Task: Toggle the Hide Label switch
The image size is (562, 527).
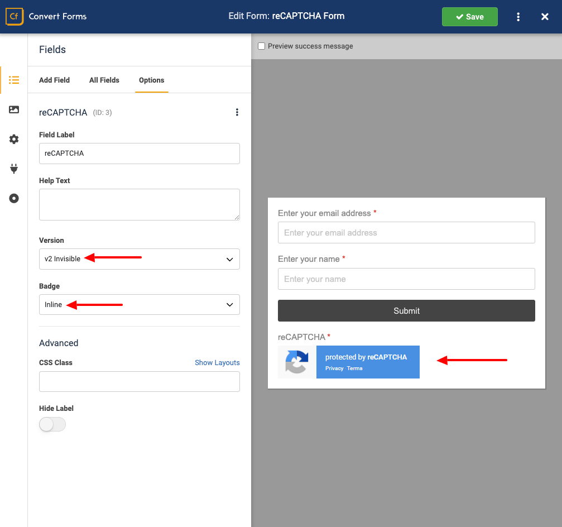Action: (x=52, y=424)
